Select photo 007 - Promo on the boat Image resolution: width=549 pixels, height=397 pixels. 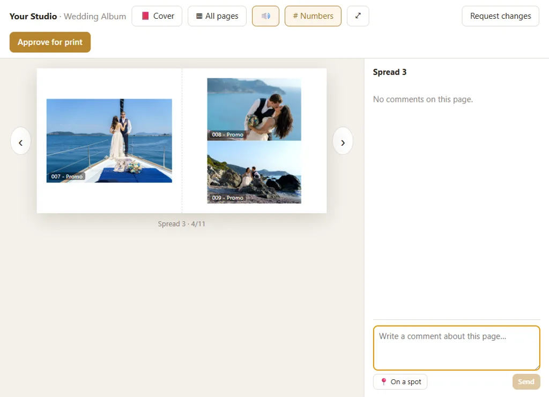(109, 140)
